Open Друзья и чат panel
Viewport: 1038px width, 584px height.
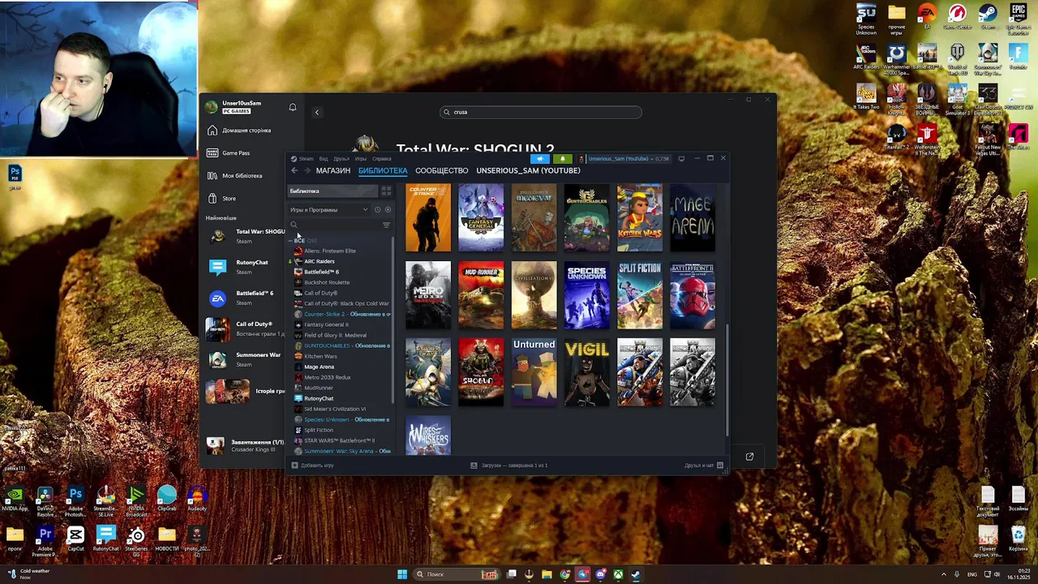[704, 466]
